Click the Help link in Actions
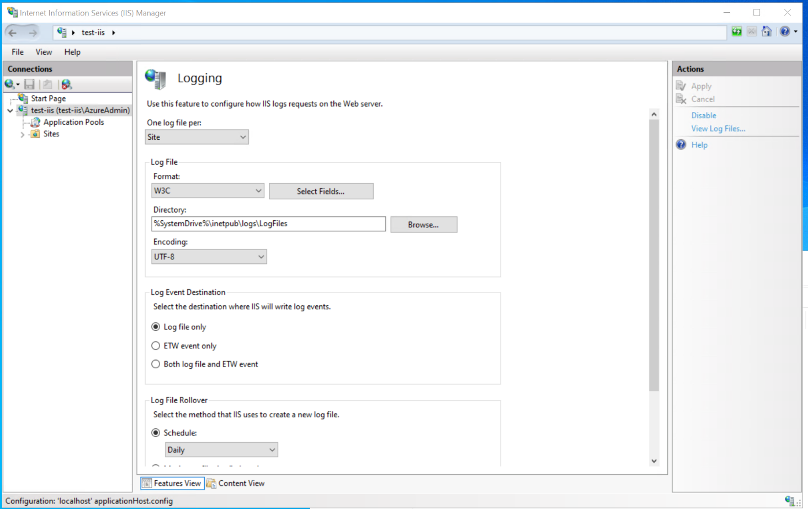 (699, 145)
